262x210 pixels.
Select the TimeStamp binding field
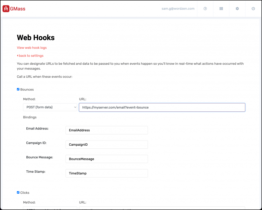pyautogui.click(x=106, y=173)
